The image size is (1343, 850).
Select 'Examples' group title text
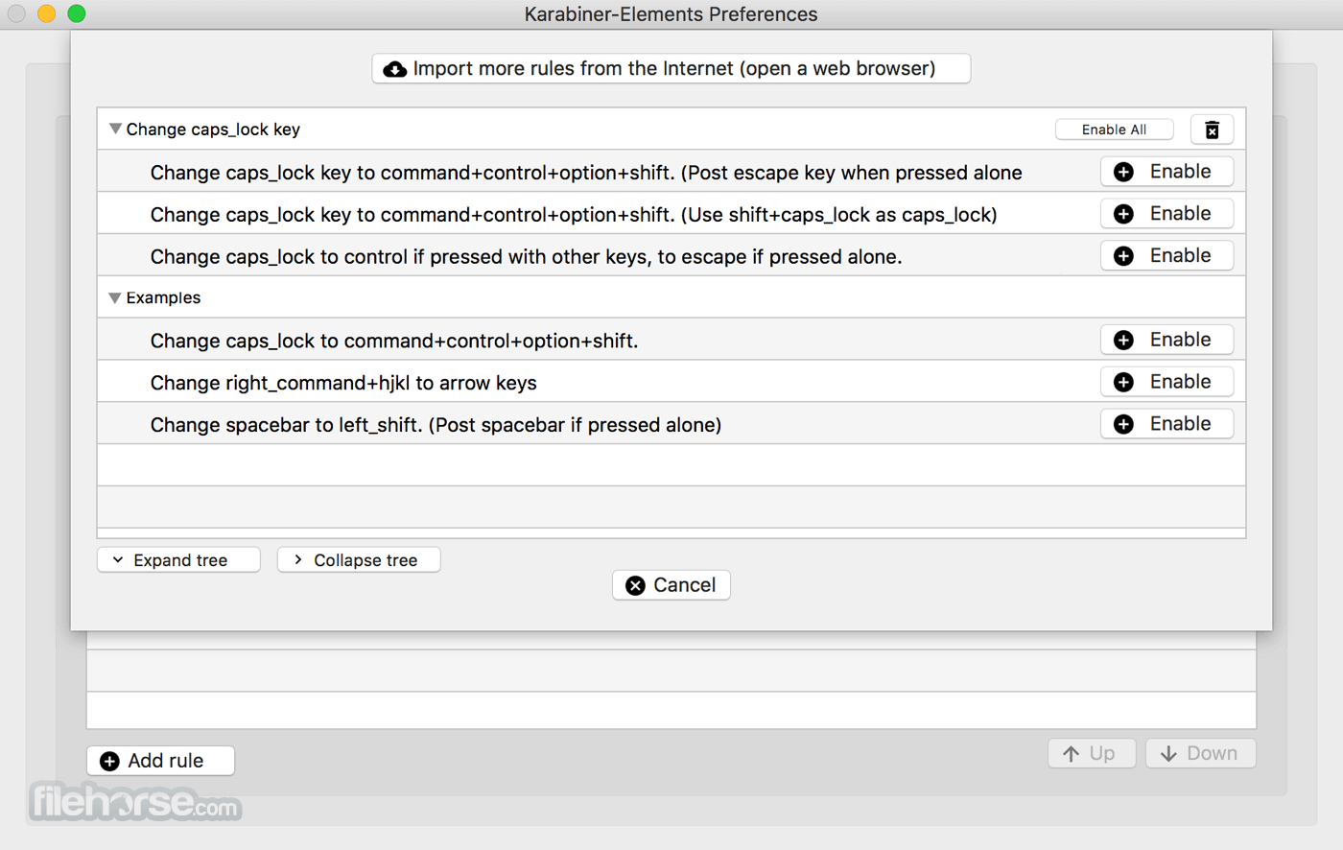[163, 298]
